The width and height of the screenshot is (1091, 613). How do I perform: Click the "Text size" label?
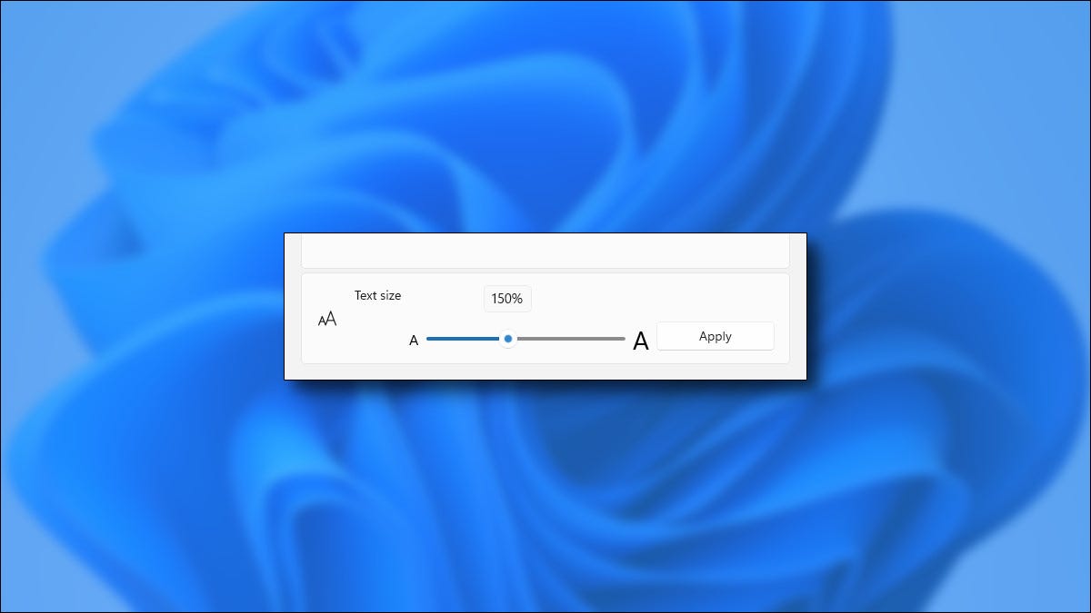(x=376, y=295)
